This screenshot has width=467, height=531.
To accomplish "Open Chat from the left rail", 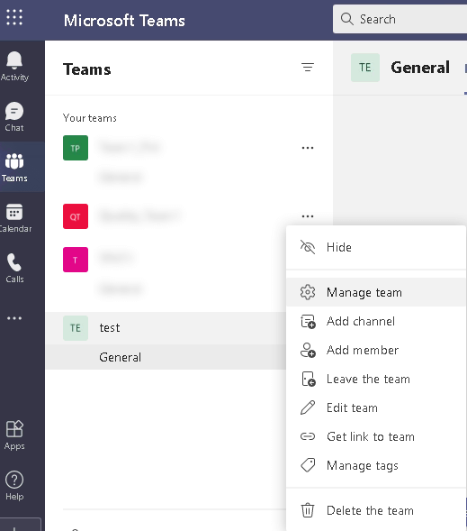I will click(14, 117).
